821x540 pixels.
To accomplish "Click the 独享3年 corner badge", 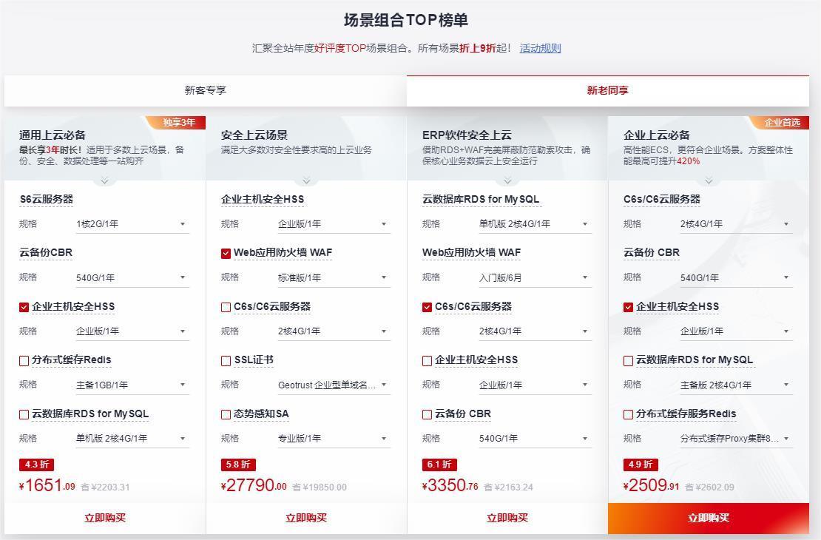I will click(x=176, y=123).
